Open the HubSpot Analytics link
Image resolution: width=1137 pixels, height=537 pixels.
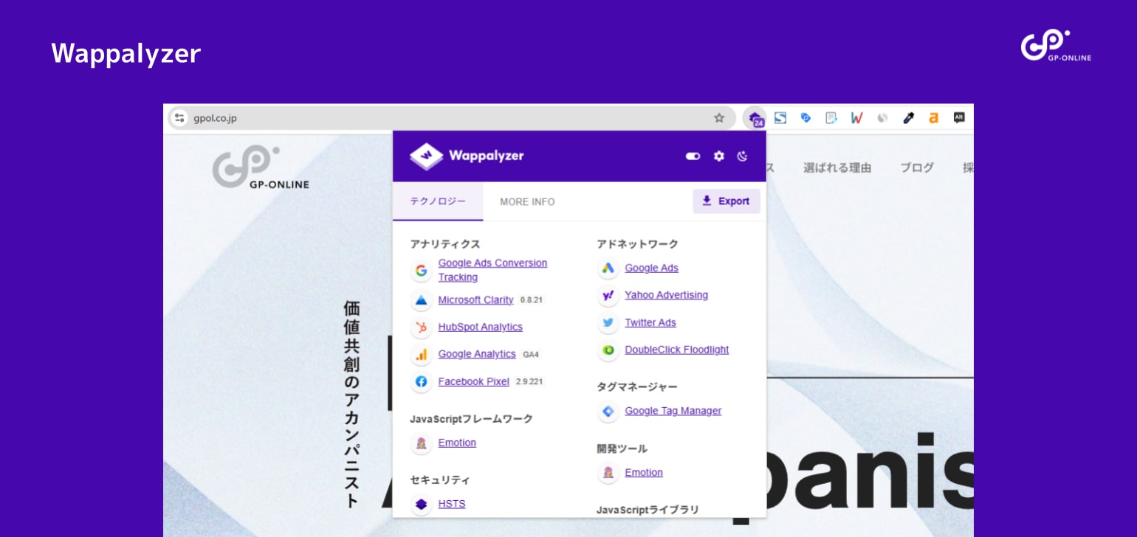tap(480, 328)
